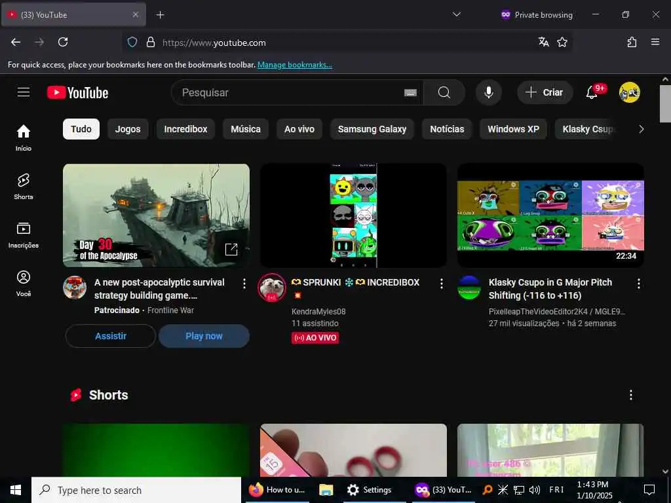Open Shorts from the sidebar
The image size is (671, 503).
(24, 187)
